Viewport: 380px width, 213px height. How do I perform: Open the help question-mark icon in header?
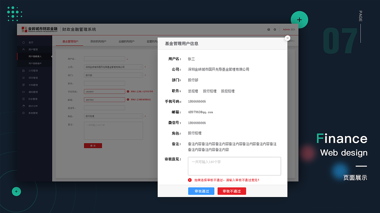269,30
